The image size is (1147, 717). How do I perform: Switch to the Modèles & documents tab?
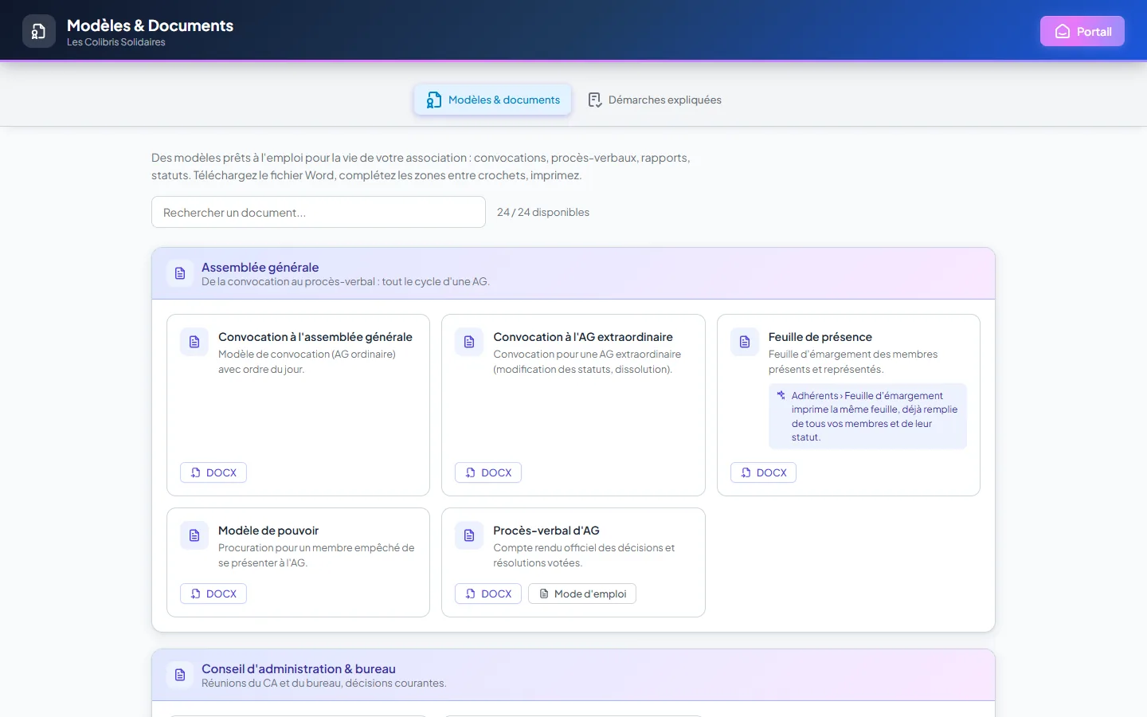click(x=493, y=100)
